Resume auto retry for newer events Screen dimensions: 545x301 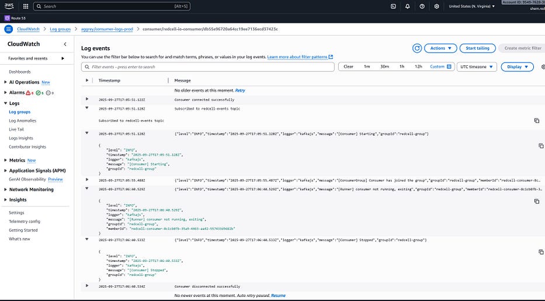[x=279, y=296]
